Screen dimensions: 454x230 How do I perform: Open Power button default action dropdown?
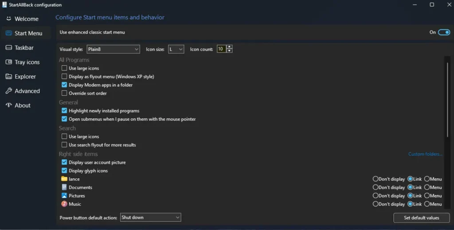[150, 217]
